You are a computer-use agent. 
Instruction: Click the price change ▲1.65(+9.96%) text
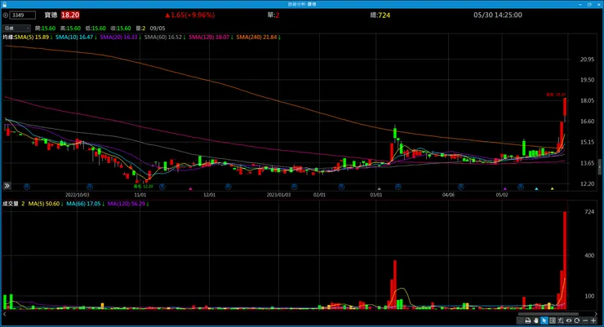click(190, 15)
